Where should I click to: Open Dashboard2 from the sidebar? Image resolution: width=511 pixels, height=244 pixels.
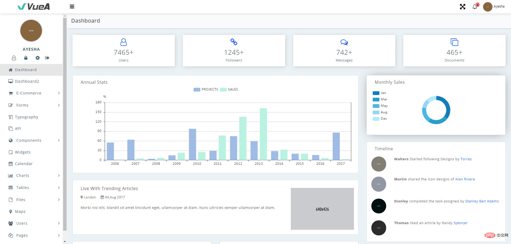tap(27, 81)
